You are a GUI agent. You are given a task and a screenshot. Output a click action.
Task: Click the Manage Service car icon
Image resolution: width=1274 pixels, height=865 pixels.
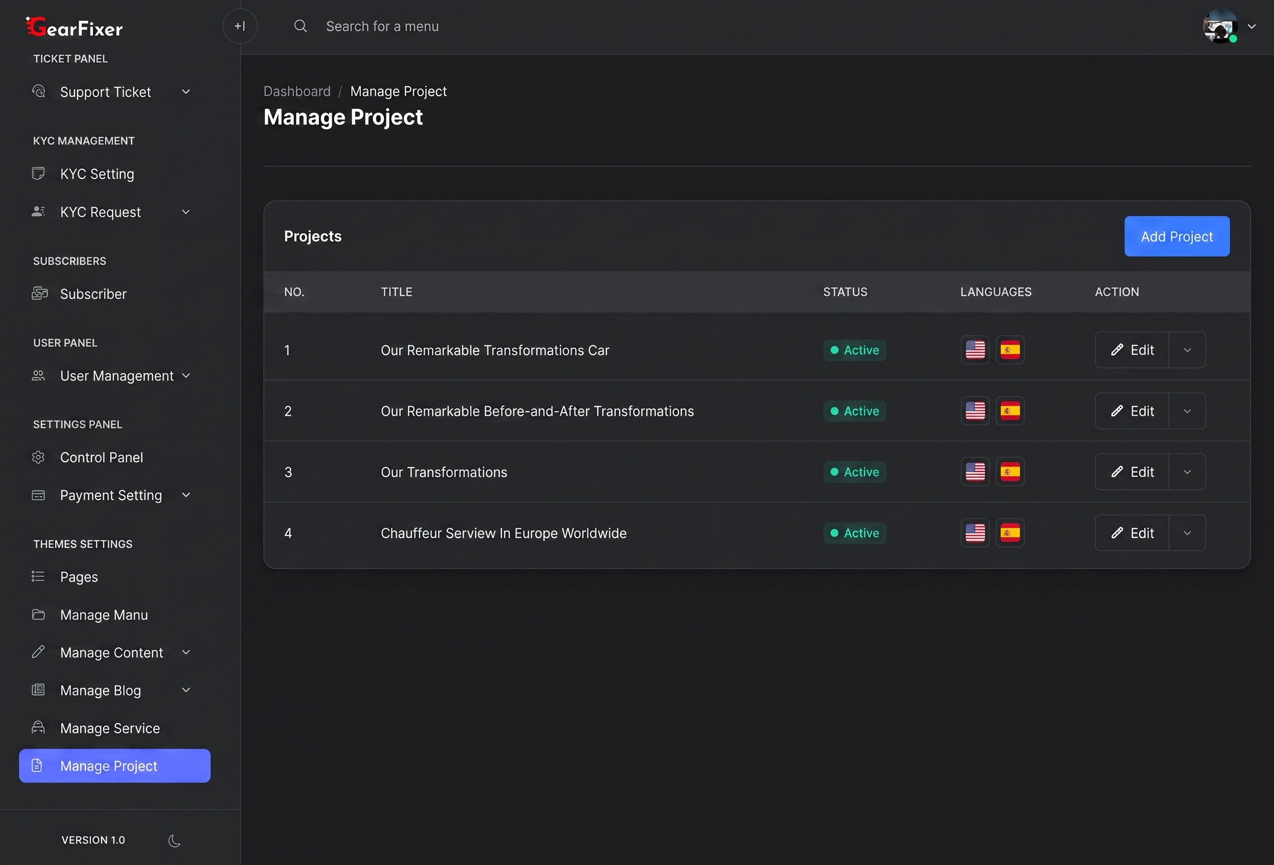click(38, 727)
